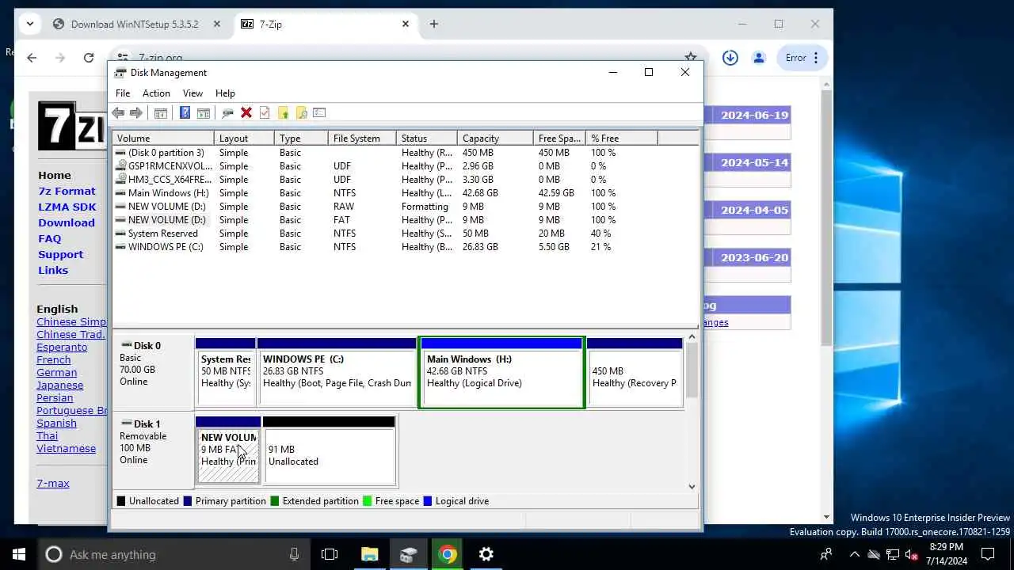Open the 7z Format link
The width and height of the screenshot is (1014, 570).
[x=67, y=191]
